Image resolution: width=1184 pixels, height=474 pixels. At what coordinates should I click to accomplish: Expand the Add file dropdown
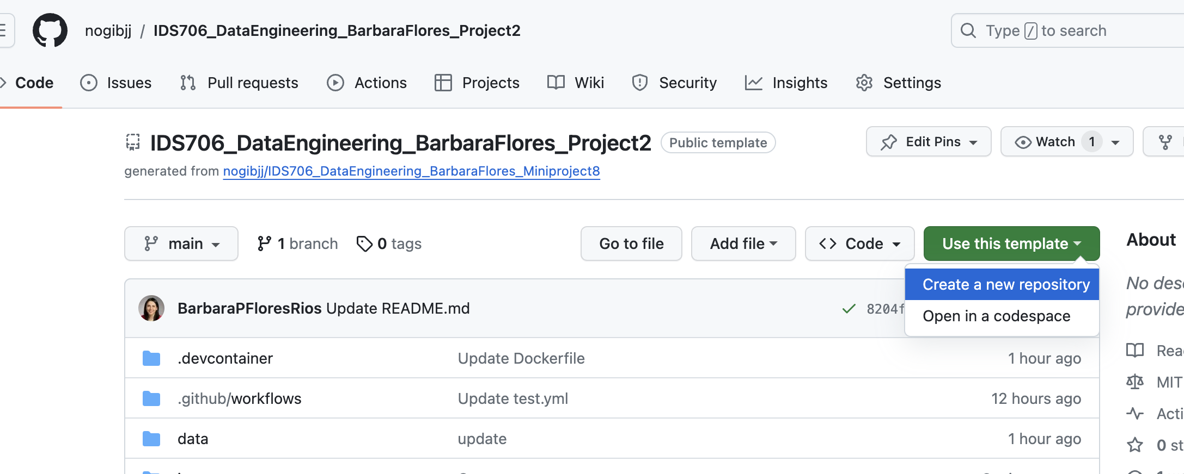tap(743, 244)
